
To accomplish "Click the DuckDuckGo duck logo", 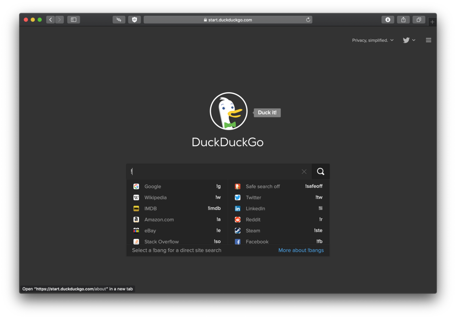I will pos(229,111).
